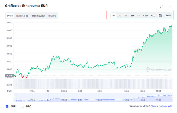177x113 pixels.
Task: Click the 3,800 axis value
Action: click(x=9, y=69)
